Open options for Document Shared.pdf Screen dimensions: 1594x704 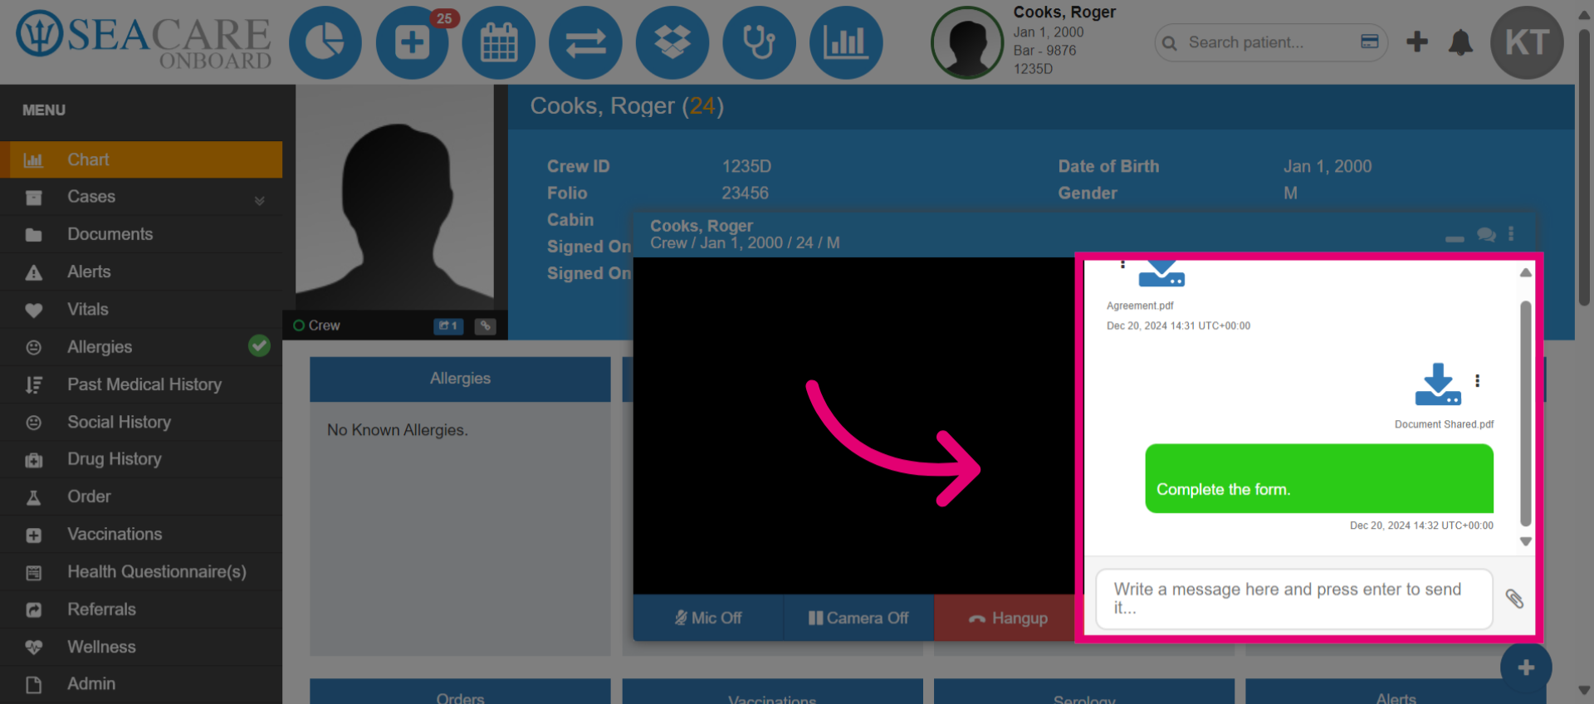1477,381
